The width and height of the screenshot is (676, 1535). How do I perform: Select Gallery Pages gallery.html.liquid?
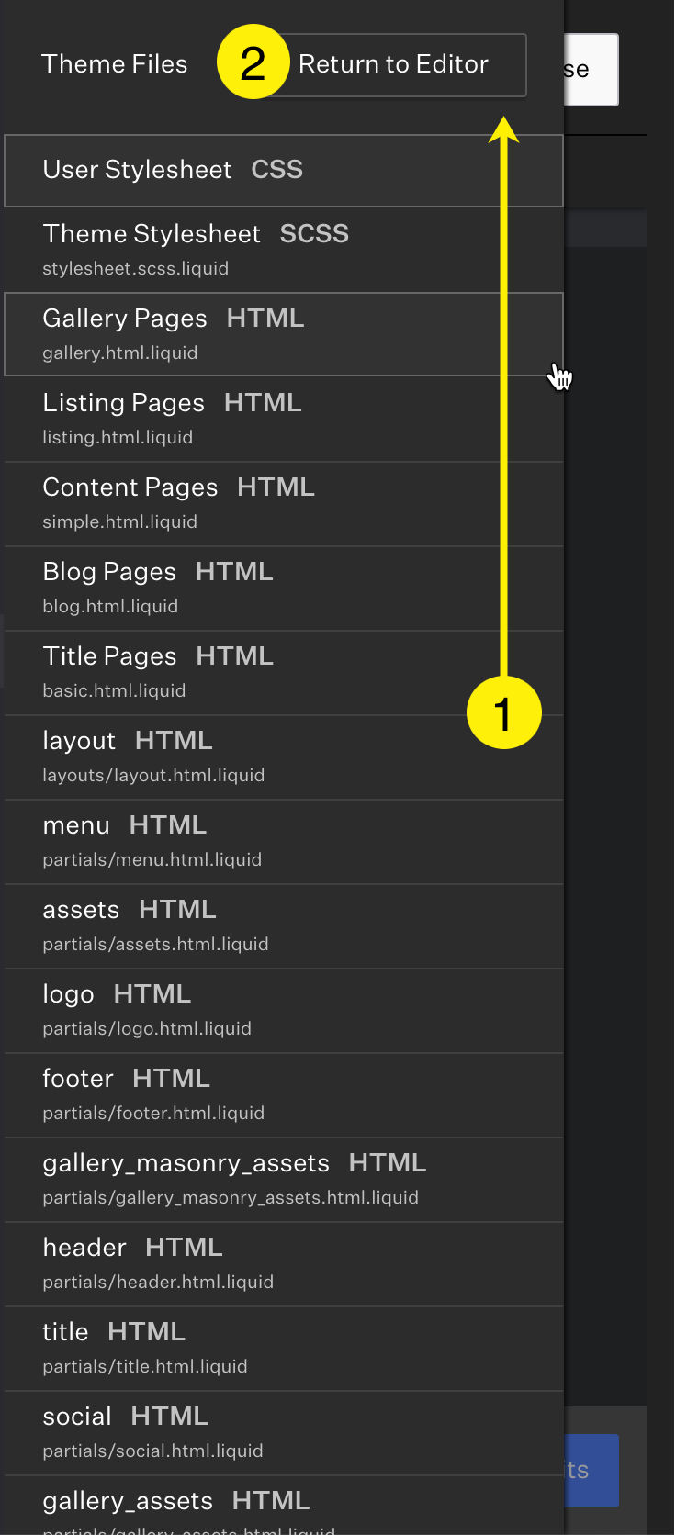click(x=284, y=334)
